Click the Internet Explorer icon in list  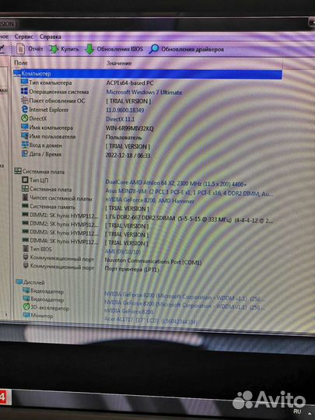coord(25,110)
